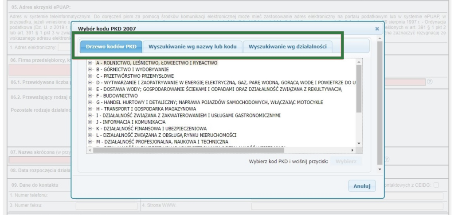Screen dimensions: 454x215
Task: Open the Wyszukiwanie wg działalności tab
Action: click(x=287, y=47)
